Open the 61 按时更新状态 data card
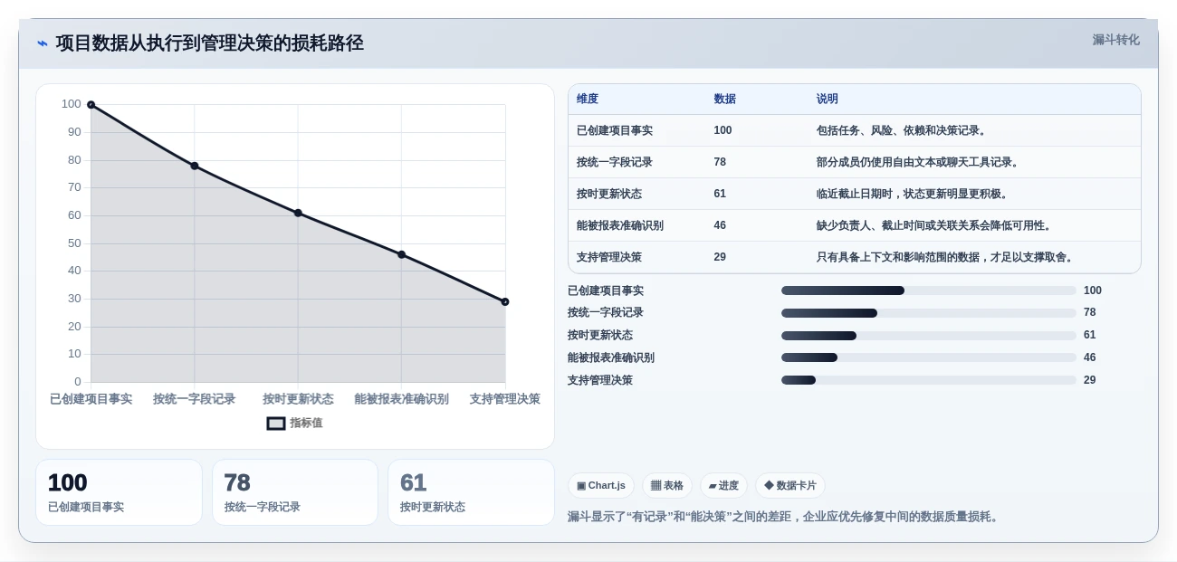 tap(471, 492)
